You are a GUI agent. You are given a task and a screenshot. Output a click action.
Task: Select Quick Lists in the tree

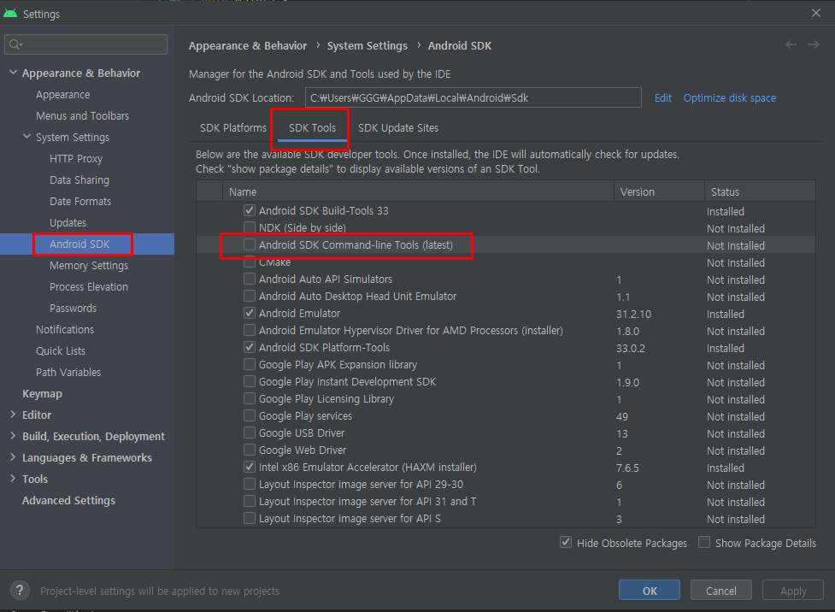click(x=61, y=350)
